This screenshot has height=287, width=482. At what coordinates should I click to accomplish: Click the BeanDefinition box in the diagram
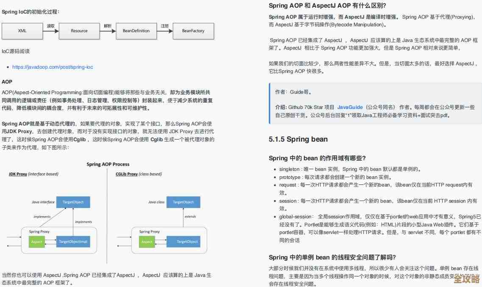tap(136, 31)
